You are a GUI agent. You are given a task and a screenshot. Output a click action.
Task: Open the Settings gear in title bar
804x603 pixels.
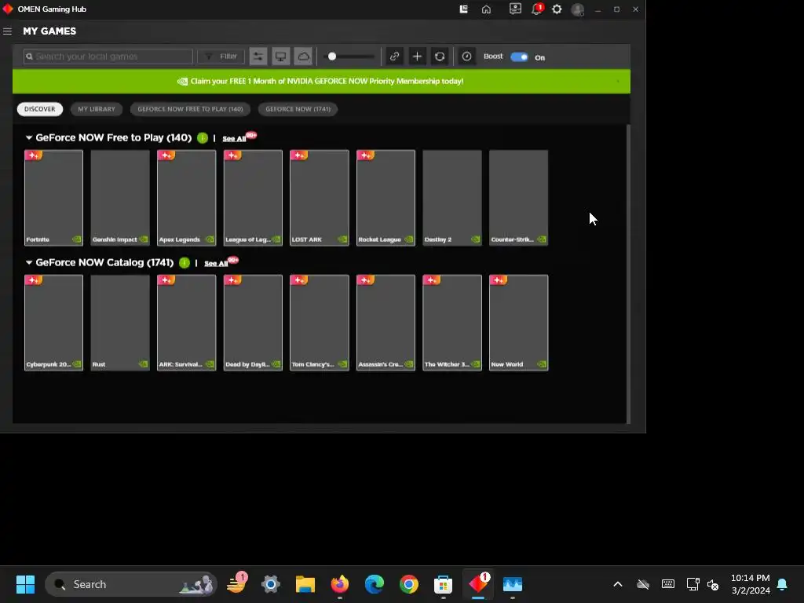coord(557,9)
